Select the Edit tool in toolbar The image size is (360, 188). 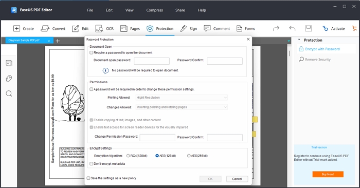(80, 28)
